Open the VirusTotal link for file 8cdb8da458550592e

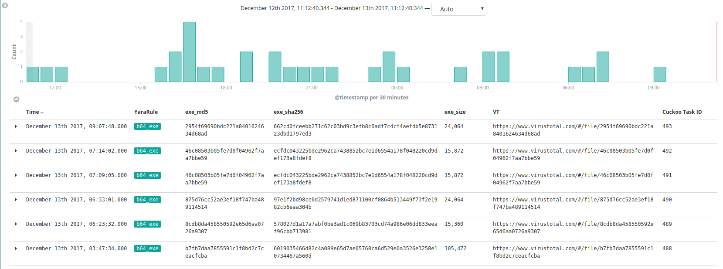pos(573,228)
